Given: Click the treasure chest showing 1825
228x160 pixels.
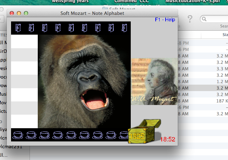Looking at the screenshot, I should [x=144, y=131].
